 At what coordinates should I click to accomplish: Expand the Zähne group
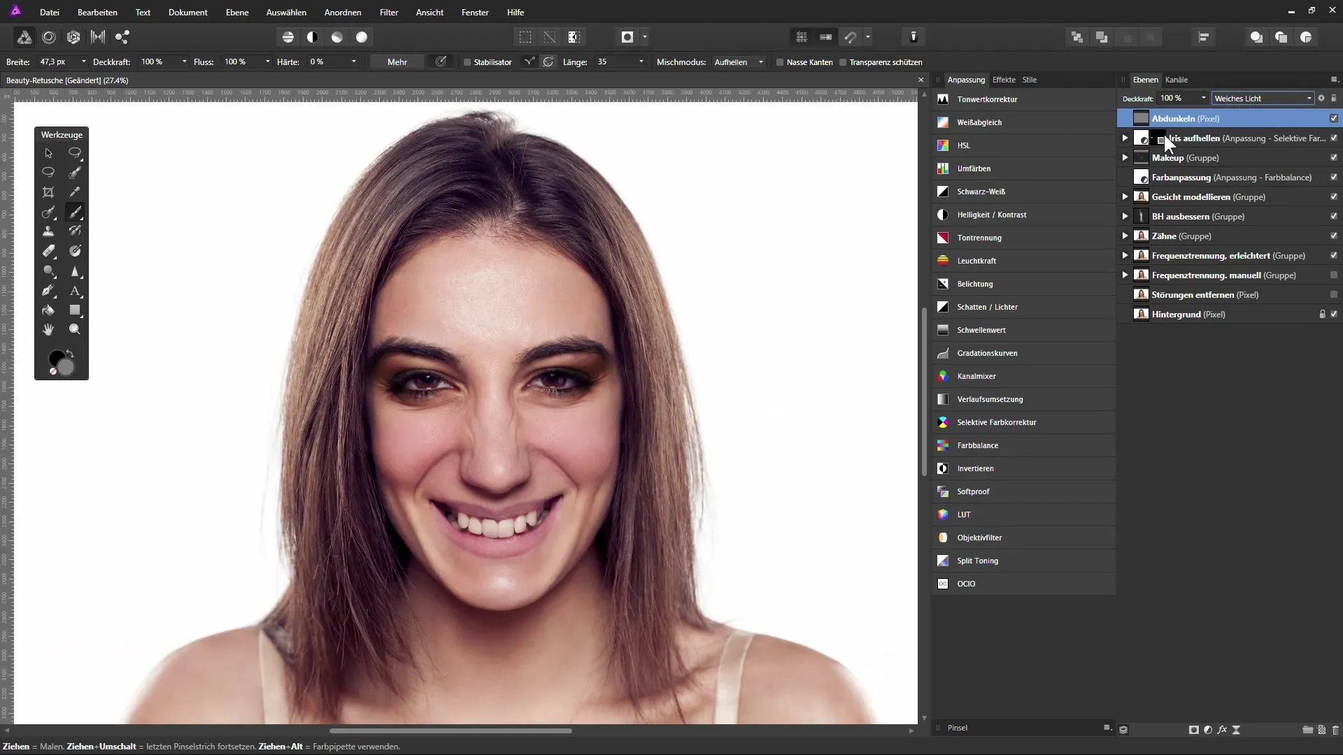click(x=1125, y=236)
